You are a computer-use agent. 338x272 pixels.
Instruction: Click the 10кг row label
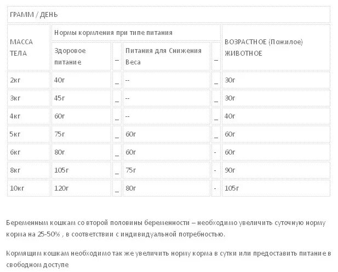29,188
